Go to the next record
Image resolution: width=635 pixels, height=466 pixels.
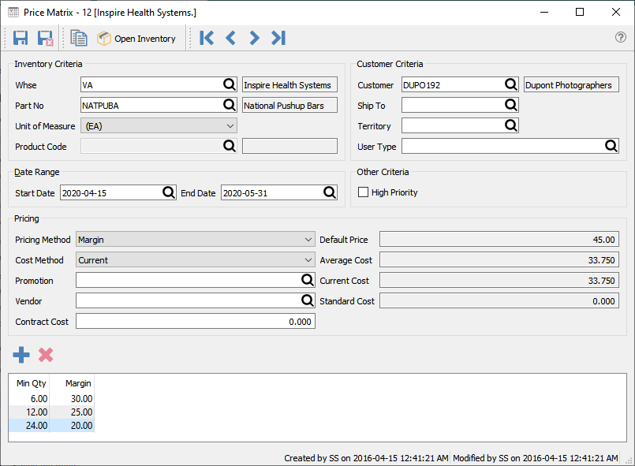[x=254, y=38]
